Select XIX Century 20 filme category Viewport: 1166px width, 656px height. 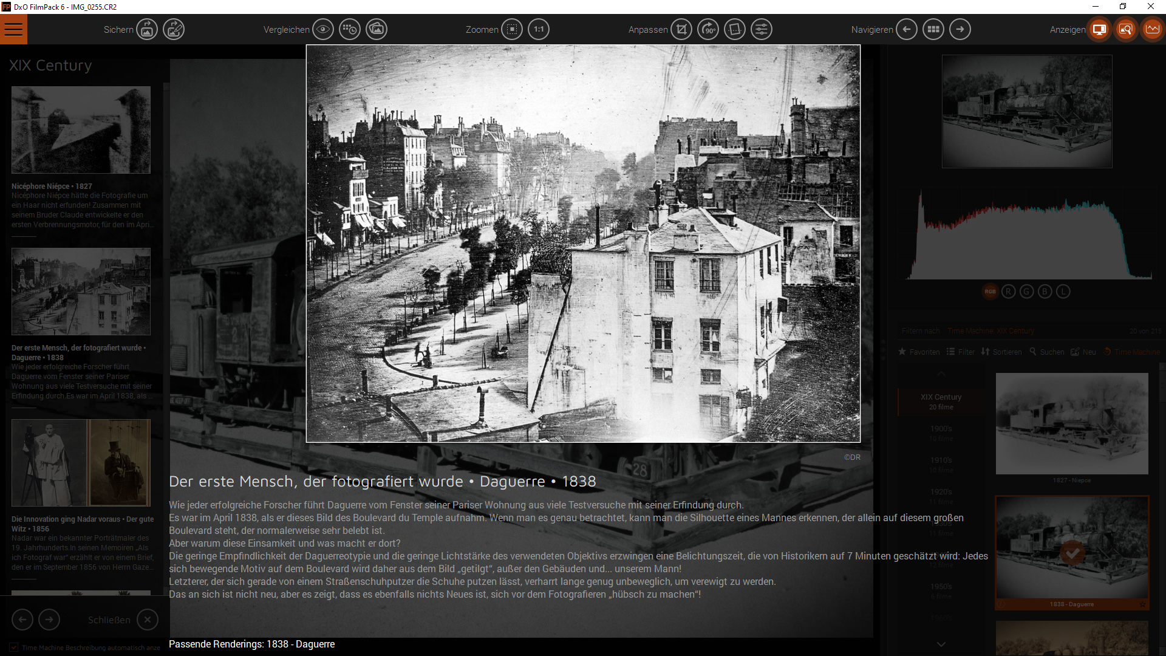coord(941,401)
